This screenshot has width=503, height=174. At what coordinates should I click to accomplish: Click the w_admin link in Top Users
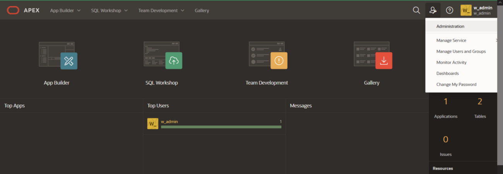[169, 121]
